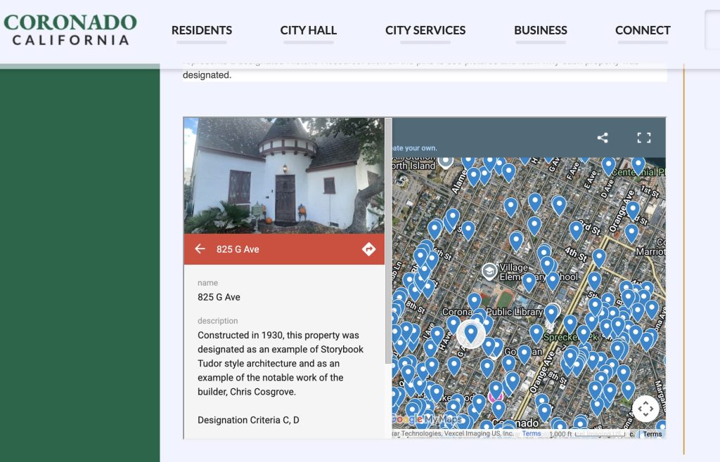Select the pink marker on the map
This screenshot has height=462, width=720.
pyautogui.click(x=495, y=397)
